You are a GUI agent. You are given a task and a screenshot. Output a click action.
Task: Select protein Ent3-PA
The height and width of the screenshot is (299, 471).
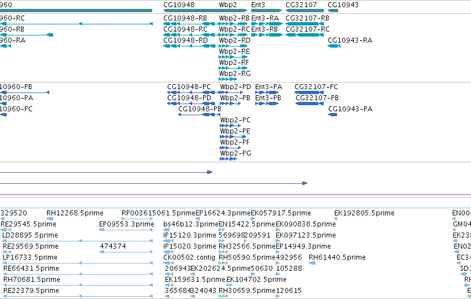coord(268,87)
